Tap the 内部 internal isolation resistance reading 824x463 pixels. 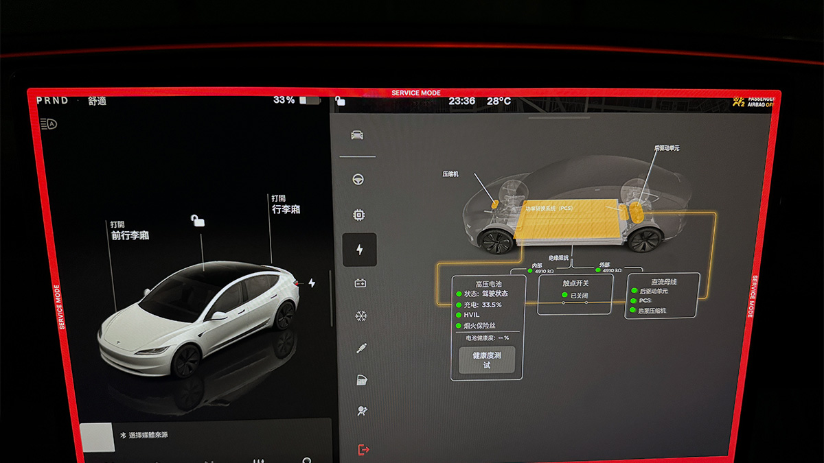(540, 268)
